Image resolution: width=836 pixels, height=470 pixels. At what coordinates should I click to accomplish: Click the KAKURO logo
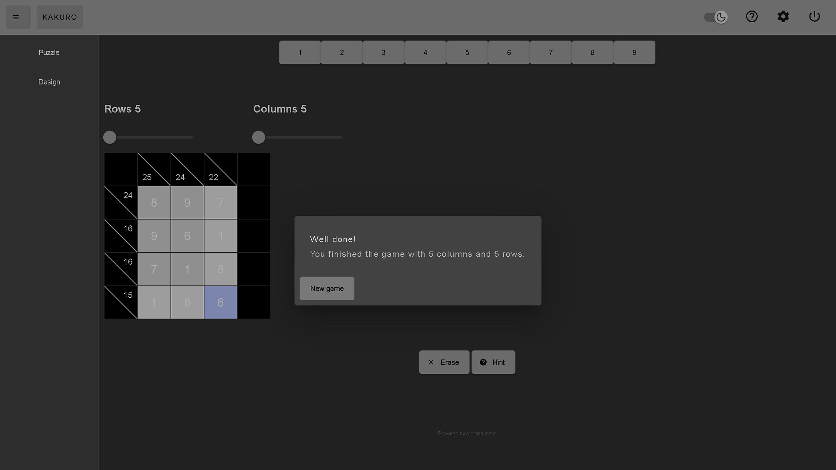coord(60,17)
